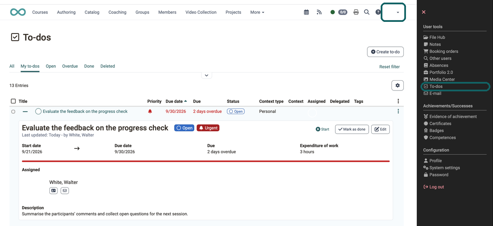Click Create to-do button

tap(385, 52)
